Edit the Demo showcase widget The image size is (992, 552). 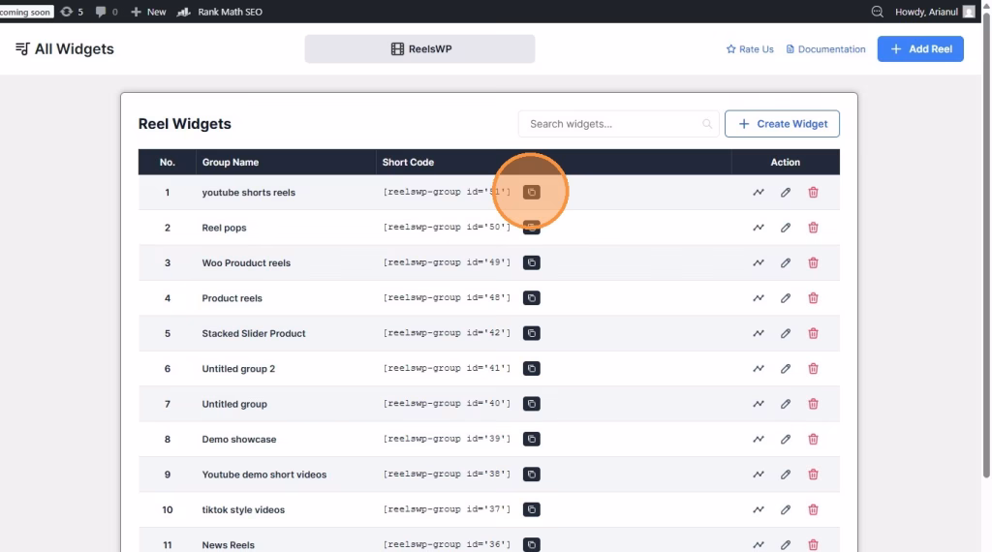click(786, 440)
